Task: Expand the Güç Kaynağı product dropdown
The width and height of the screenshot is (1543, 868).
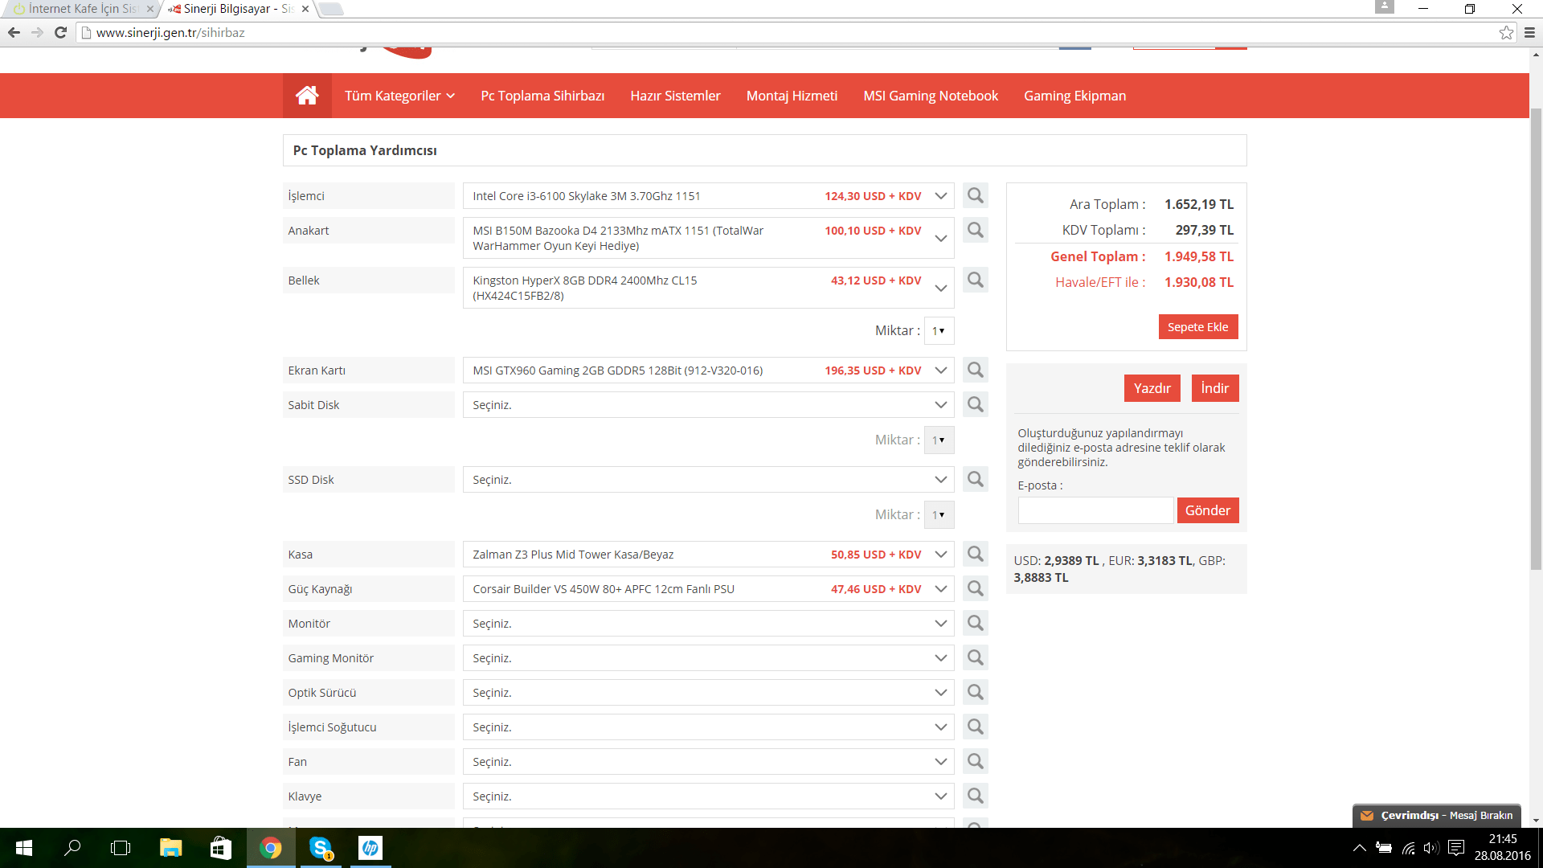Action: [940, 589]
